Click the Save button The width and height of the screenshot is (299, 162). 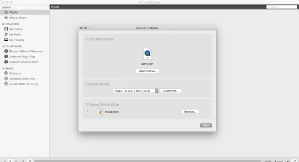tap(206, 125)
